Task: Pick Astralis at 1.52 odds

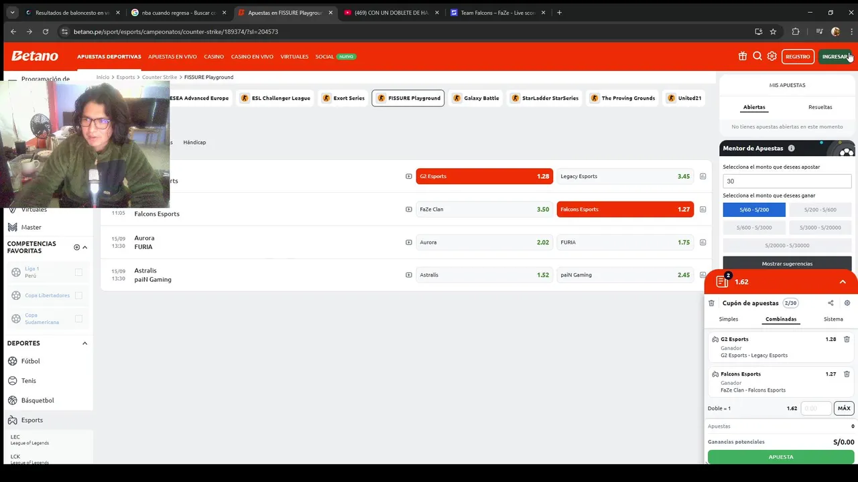Action: coord(485,274)
